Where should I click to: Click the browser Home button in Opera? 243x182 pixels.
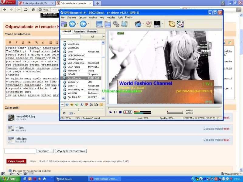(x=33, y=10)
